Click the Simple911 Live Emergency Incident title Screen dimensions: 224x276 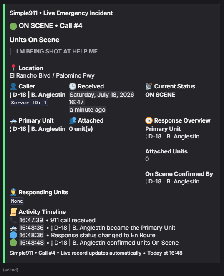click(61, 13)
